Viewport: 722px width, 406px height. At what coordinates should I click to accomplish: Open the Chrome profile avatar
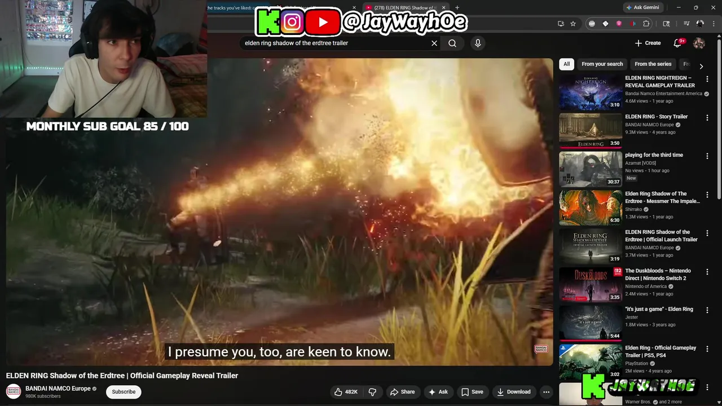[700, 24]
